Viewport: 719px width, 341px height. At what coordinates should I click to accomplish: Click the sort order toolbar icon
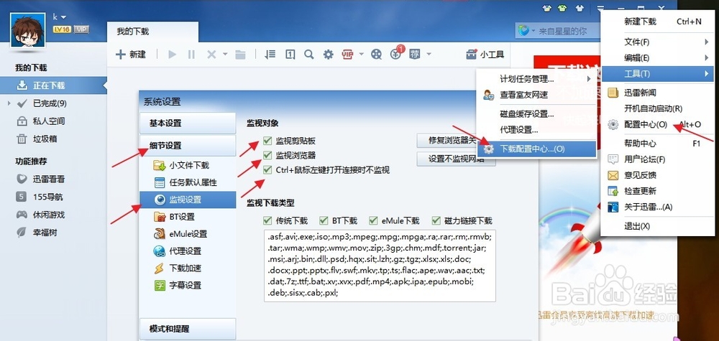click(270, 55)
